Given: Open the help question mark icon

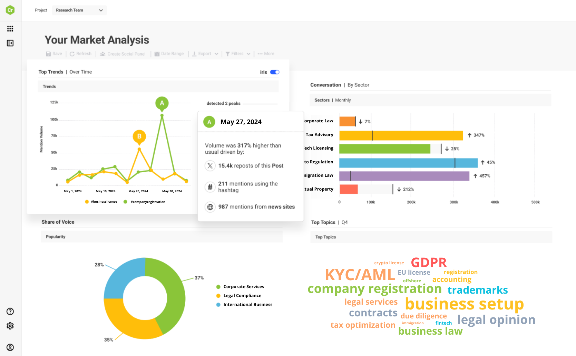Looking at the screenshot, I should (x=10, y=312).
